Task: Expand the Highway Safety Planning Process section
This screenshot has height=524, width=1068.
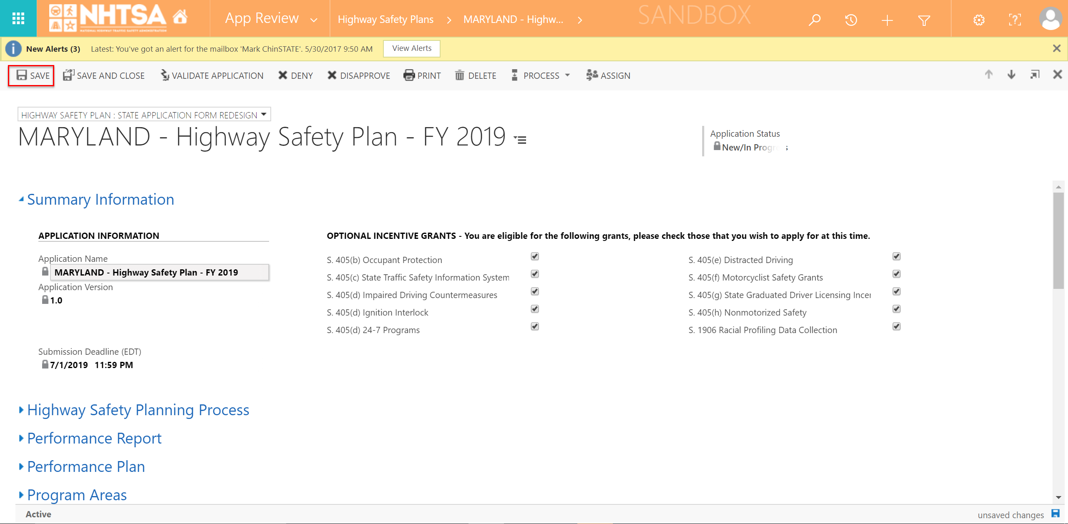Action: click(138, 410)
